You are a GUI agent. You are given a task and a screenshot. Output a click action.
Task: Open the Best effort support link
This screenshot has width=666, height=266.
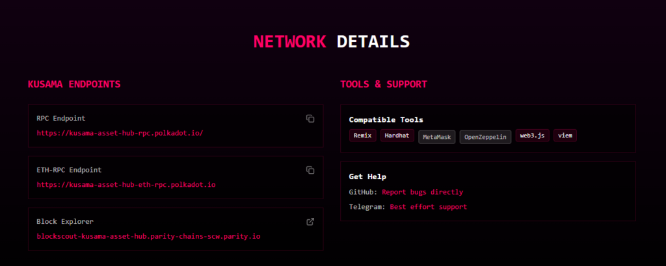428,207
